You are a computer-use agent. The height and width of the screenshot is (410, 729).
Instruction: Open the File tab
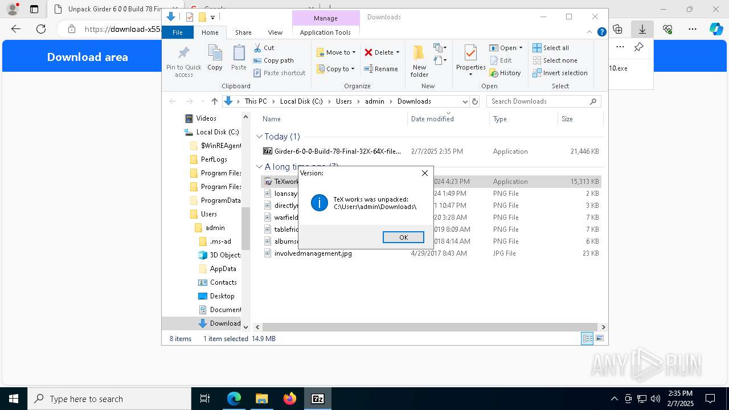(x=178, y=32)
